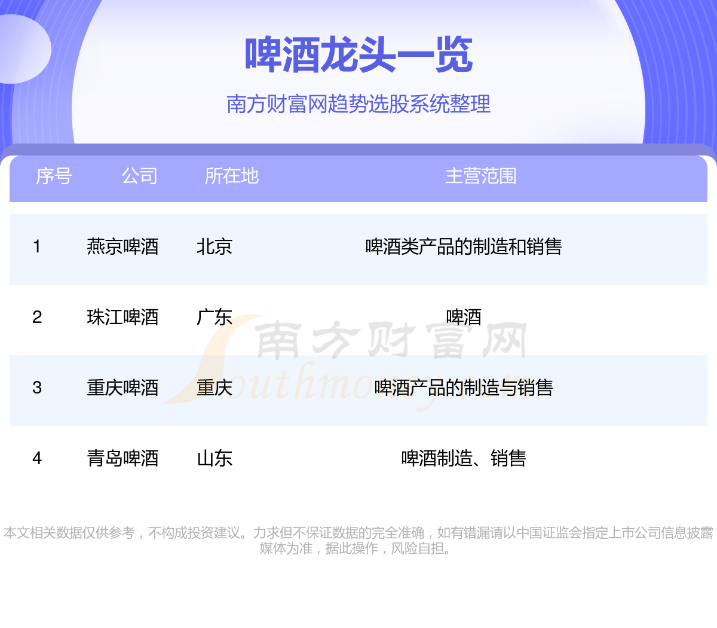Click the 山东 location cell
The width and height of the screenshot is (717, 628).
[215, 458]
